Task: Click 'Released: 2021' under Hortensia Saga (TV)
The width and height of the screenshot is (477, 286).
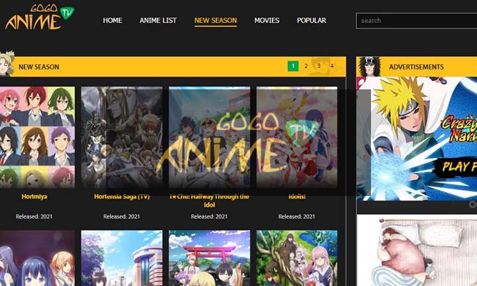Action: [122, 216]
